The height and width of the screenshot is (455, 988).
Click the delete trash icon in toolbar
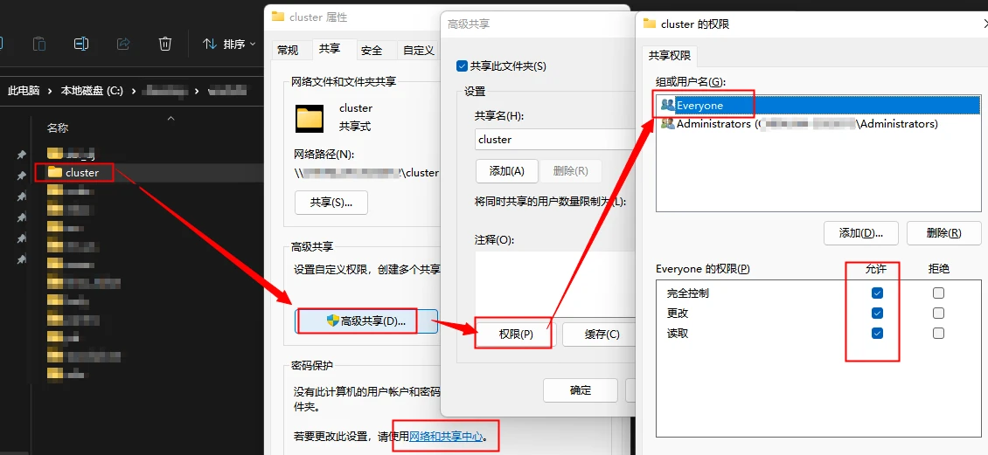point(165,44)
